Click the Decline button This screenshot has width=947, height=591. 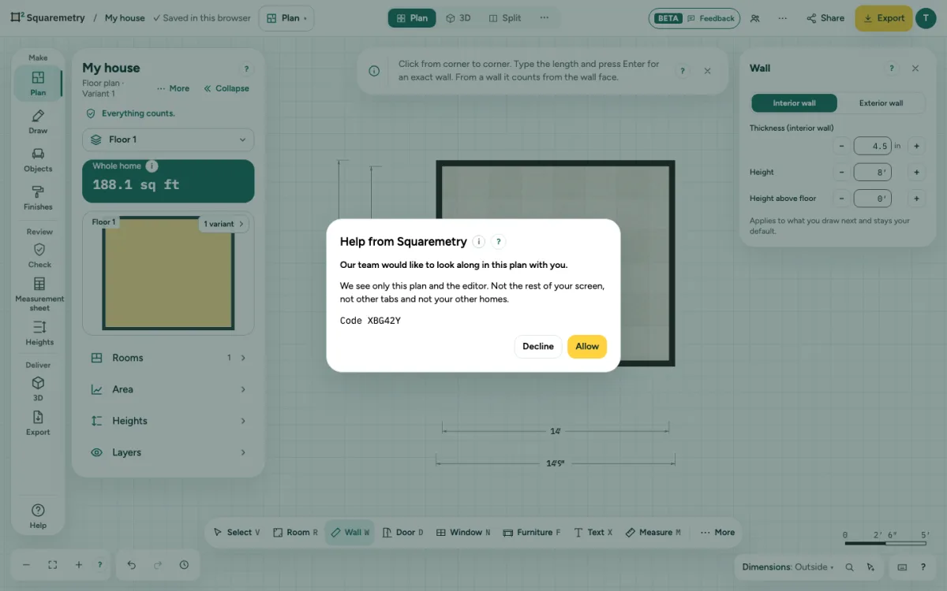(538, 347)
